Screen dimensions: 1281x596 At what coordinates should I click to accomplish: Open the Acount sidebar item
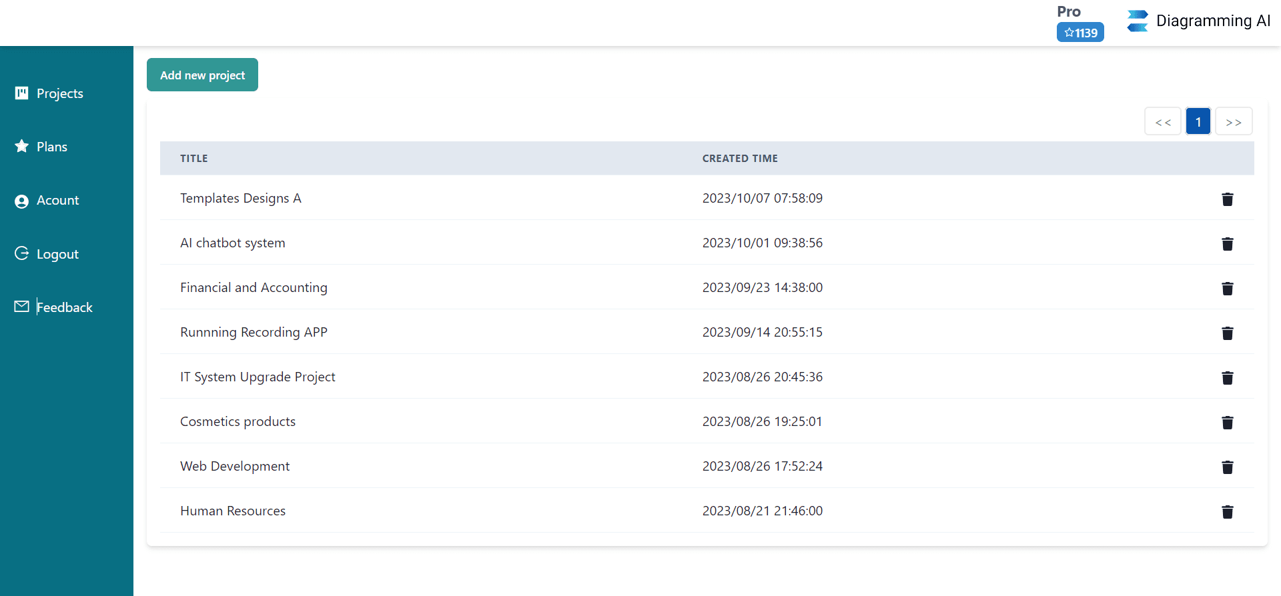click(x=57, y=201)
